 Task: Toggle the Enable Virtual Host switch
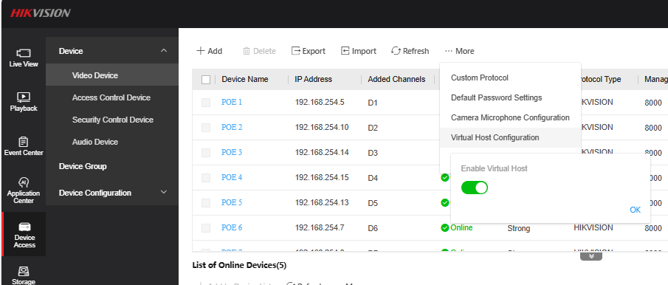point(474,188)
